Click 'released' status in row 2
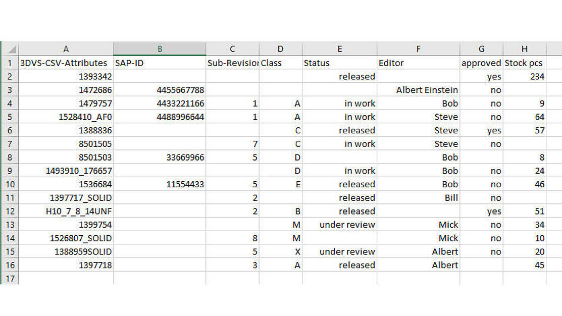 coord(339,76)
